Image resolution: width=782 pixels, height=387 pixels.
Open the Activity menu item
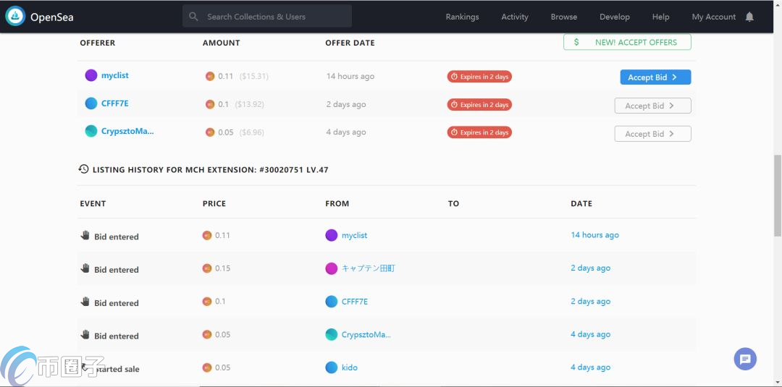[x=515, y=17]
